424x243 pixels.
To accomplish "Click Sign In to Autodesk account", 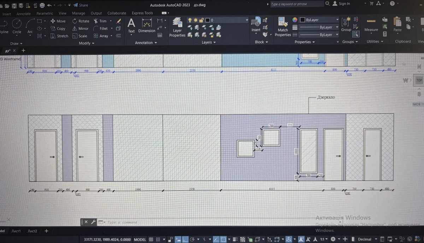I will point(341,4).
